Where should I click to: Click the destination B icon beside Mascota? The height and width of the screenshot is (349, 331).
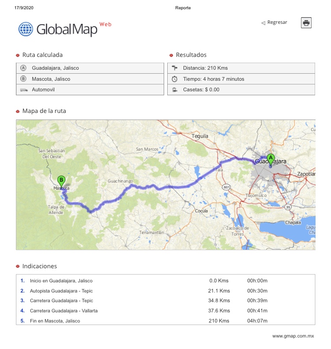(x=23, y=79)
